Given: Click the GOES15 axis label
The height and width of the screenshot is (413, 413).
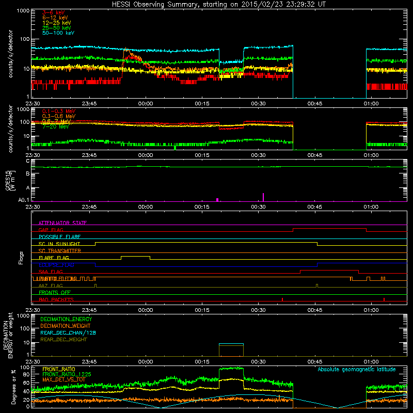Looking at the screenshot, I should [8, 181].
